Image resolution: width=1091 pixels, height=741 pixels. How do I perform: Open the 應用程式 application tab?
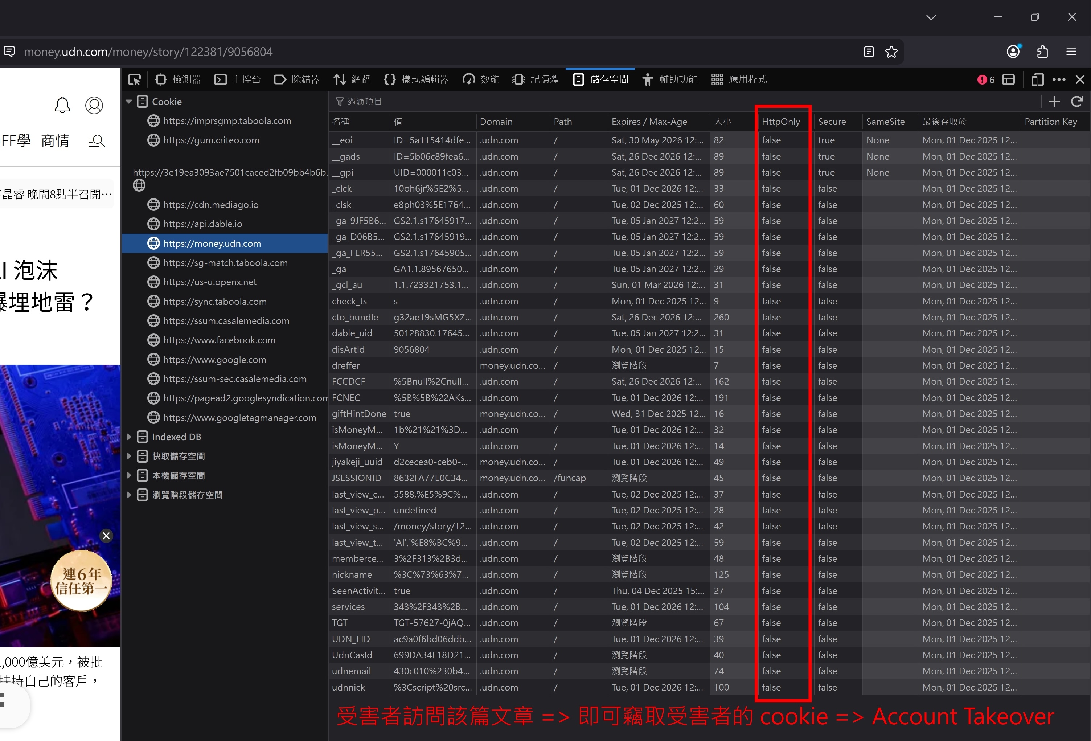click(739, 80)
